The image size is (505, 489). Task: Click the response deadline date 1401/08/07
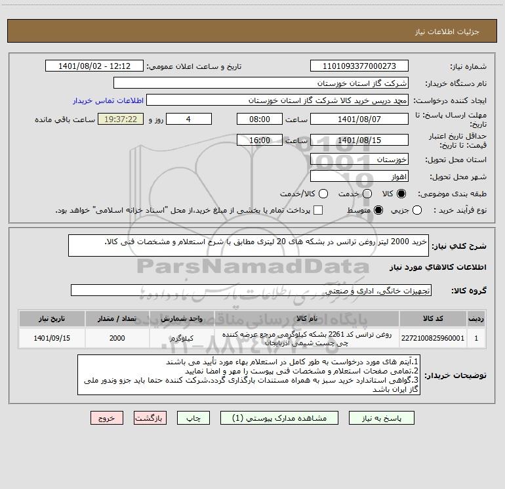point(359,119)
